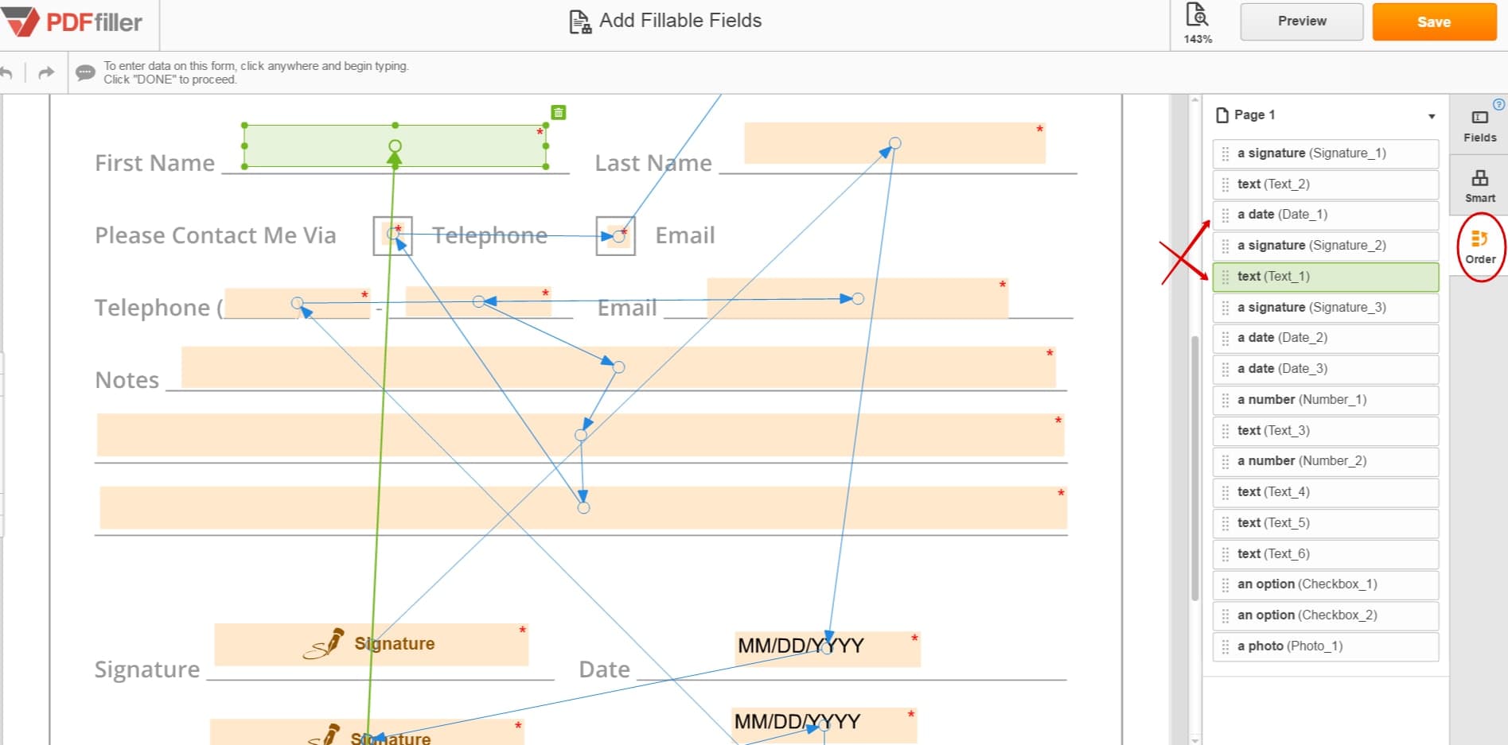Image resolution: width=1508 pixels, height=745 pixels.
Task: Click the speech bubble hint icon
Action: point(85,73)
